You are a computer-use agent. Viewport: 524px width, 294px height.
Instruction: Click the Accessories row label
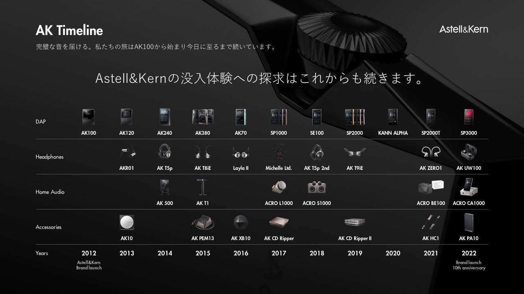pyautogui.click(x=48, y=227)
